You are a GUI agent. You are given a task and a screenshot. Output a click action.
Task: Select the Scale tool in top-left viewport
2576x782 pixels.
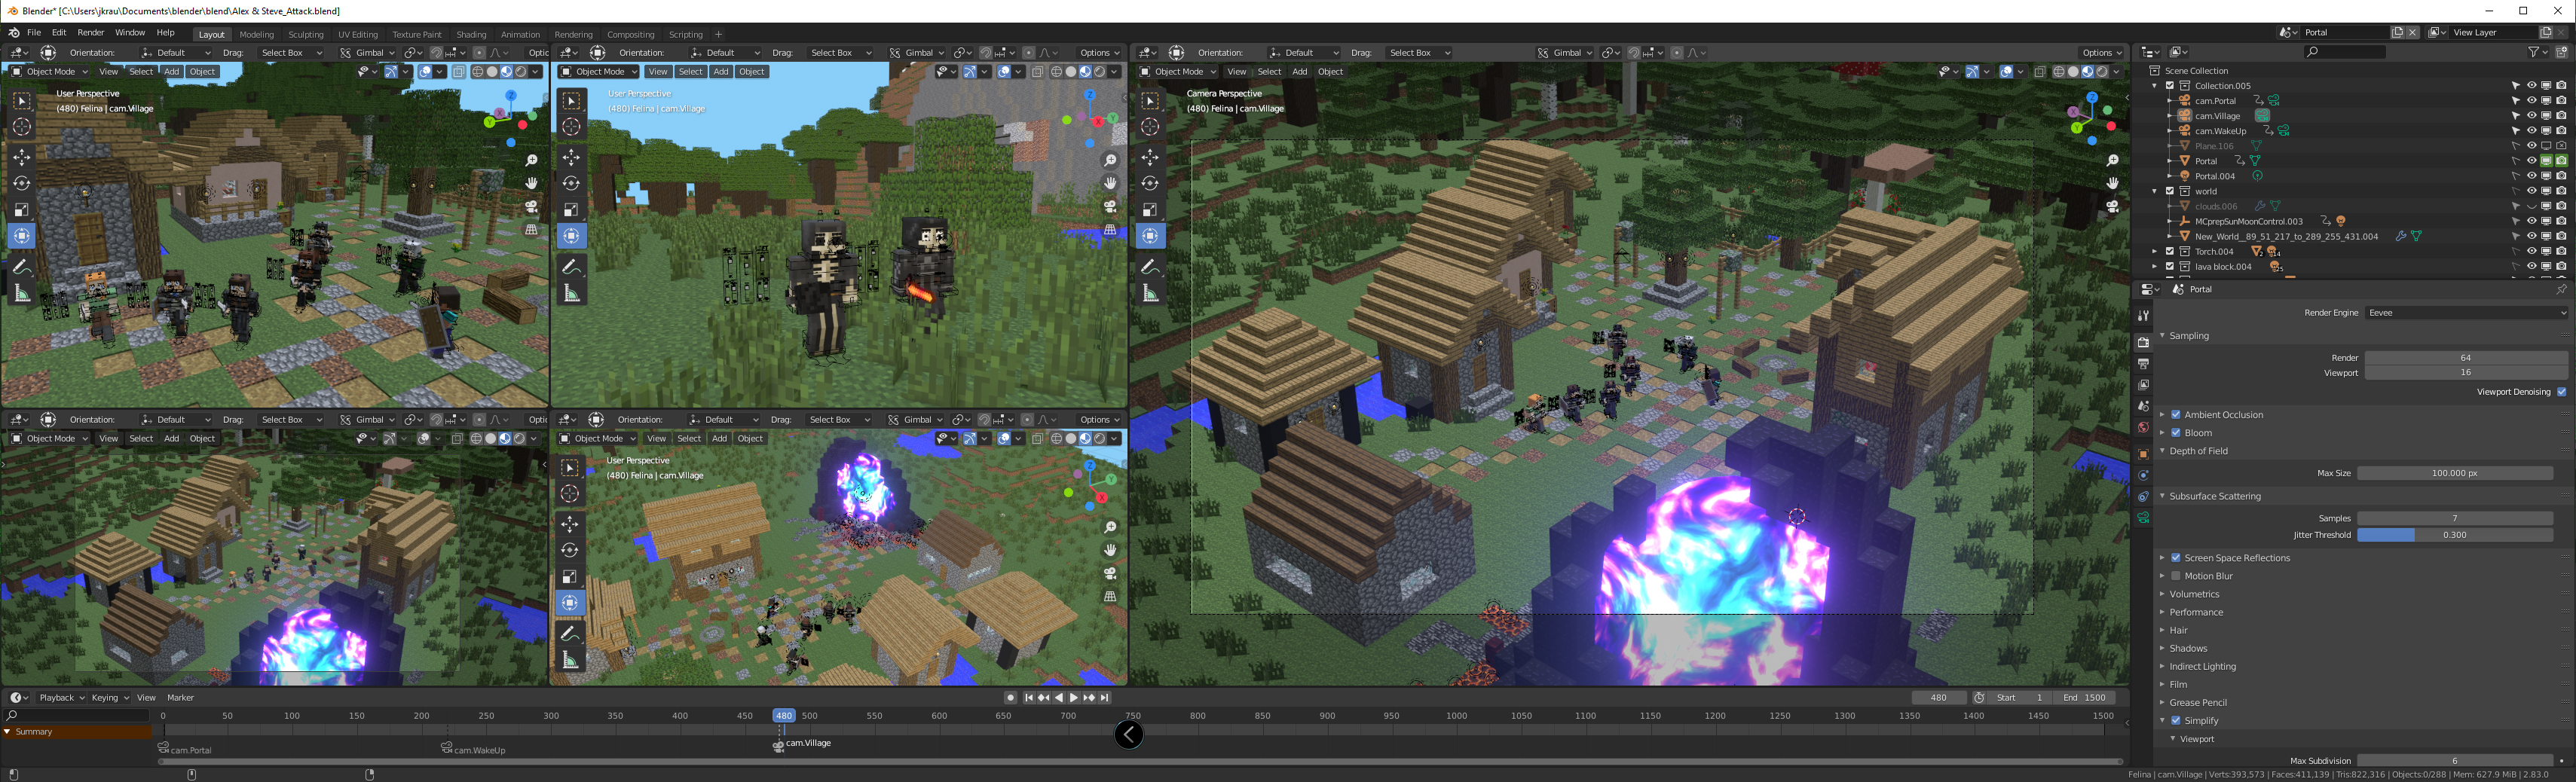click(x=22, y=209)
